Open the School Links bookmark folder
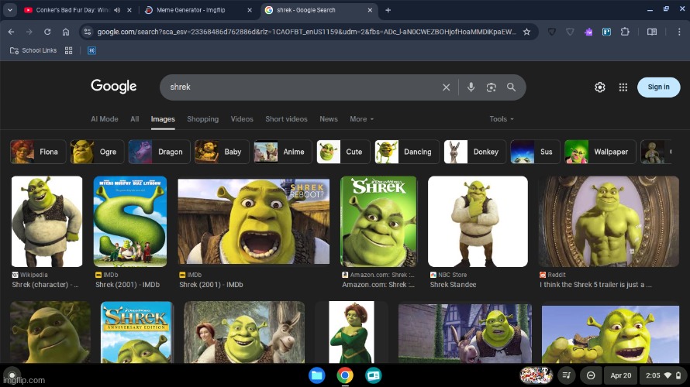690x387 pixels. (33, 50)
